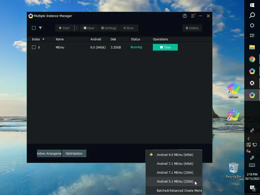Image resolution: width=260 pixels, height=195 pixels.
Task: Click the filter funnel icon
Action: [40, 28]
